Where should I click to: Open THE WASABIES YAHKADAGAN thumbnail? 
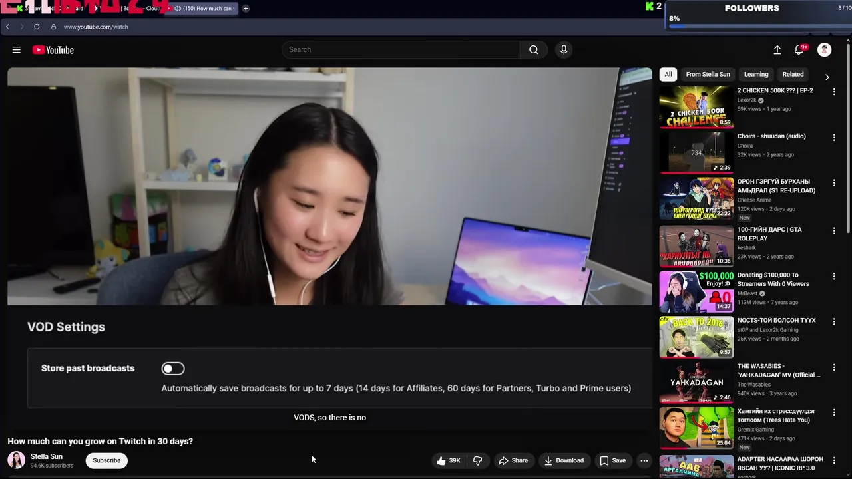[696, 383]
